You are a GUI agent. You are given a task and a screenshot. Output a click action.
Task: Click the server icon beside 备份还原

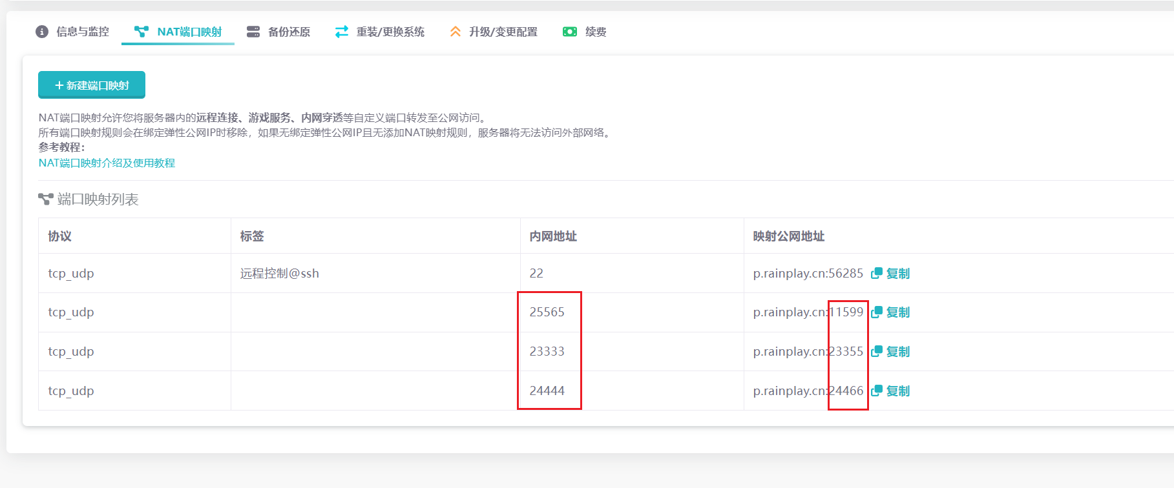253,32
